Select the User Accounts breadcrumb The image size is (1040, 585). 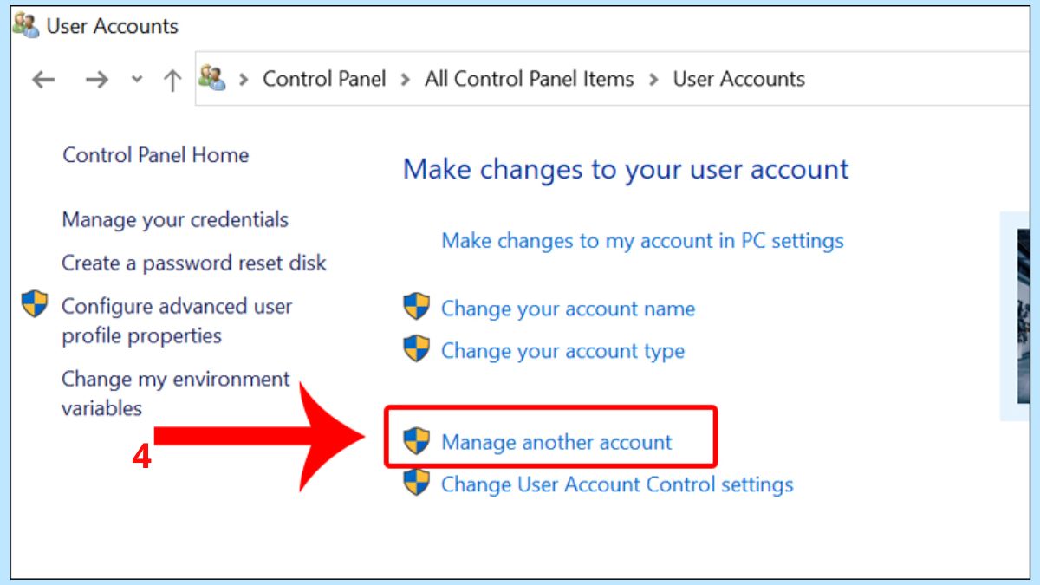click(739, 79)
